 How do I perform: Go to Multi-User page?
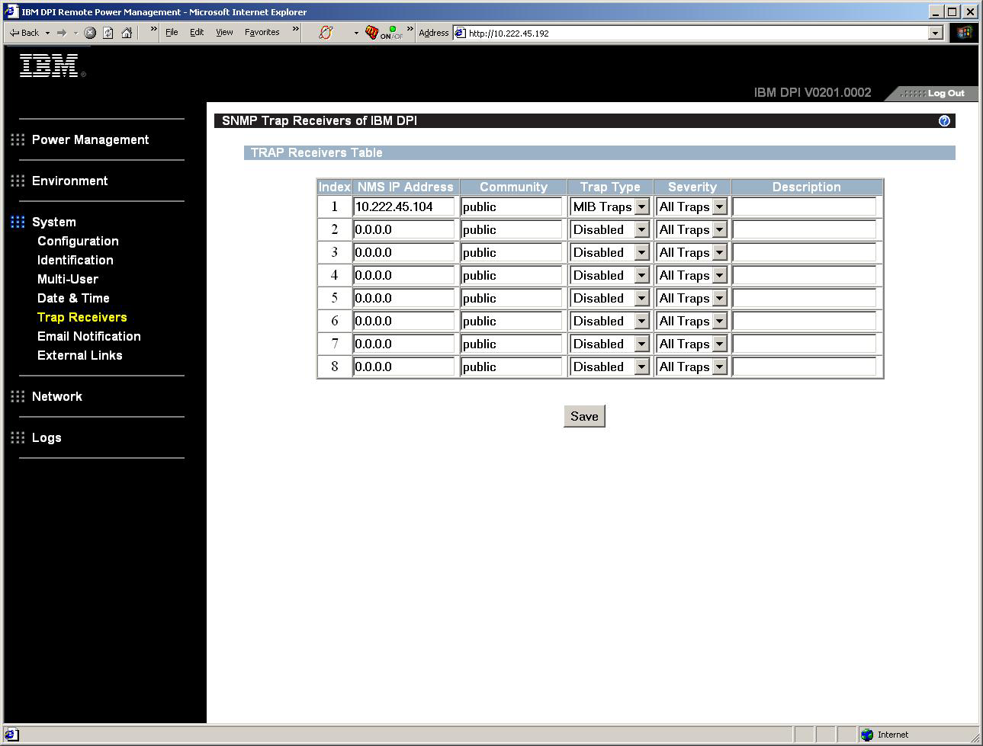67,279
